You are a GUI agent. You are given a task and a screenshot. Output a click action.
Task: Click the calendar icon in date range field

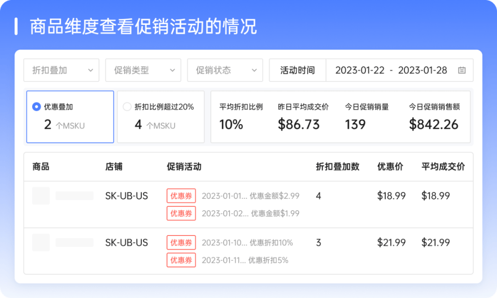point(462,70)
